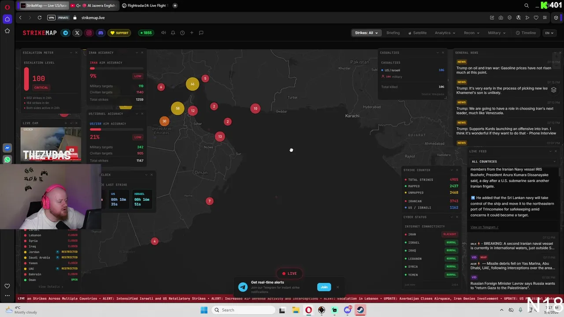Click the green 1855 online users badge
Screen dimensions: 564x317
[145, 33]
